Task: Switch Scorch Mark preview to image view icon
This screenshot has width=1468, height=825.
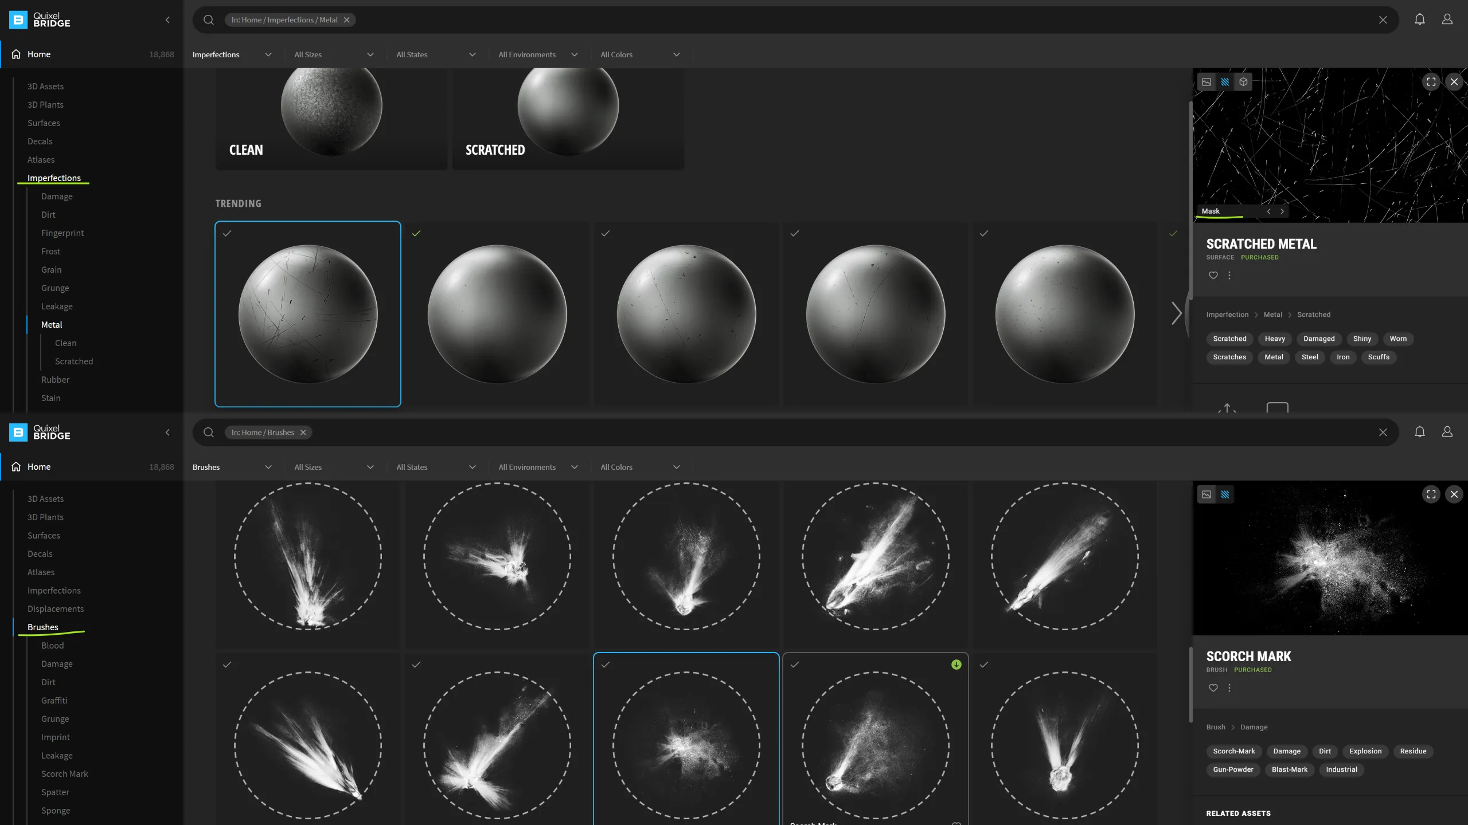Action: coord(1207,494)
